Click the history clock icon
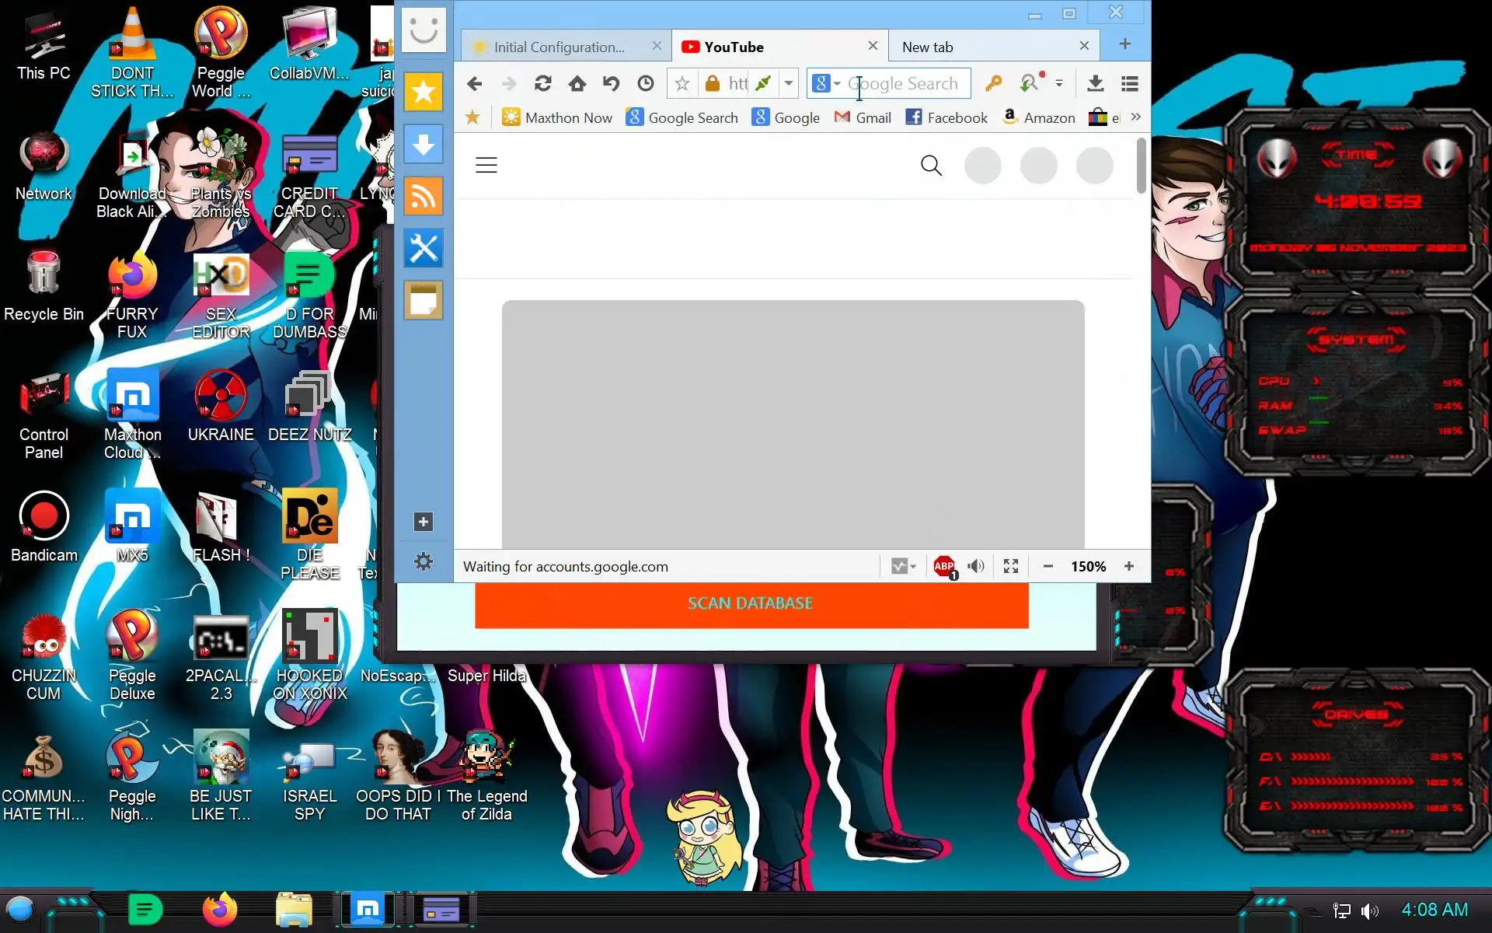 [x=645, y=83]
